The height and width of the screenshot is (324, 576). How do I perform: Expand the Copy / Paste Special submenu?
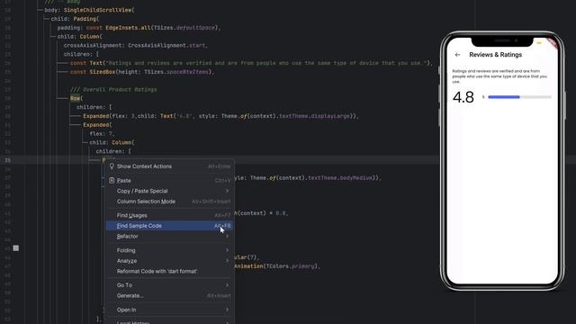click(169, 191)
